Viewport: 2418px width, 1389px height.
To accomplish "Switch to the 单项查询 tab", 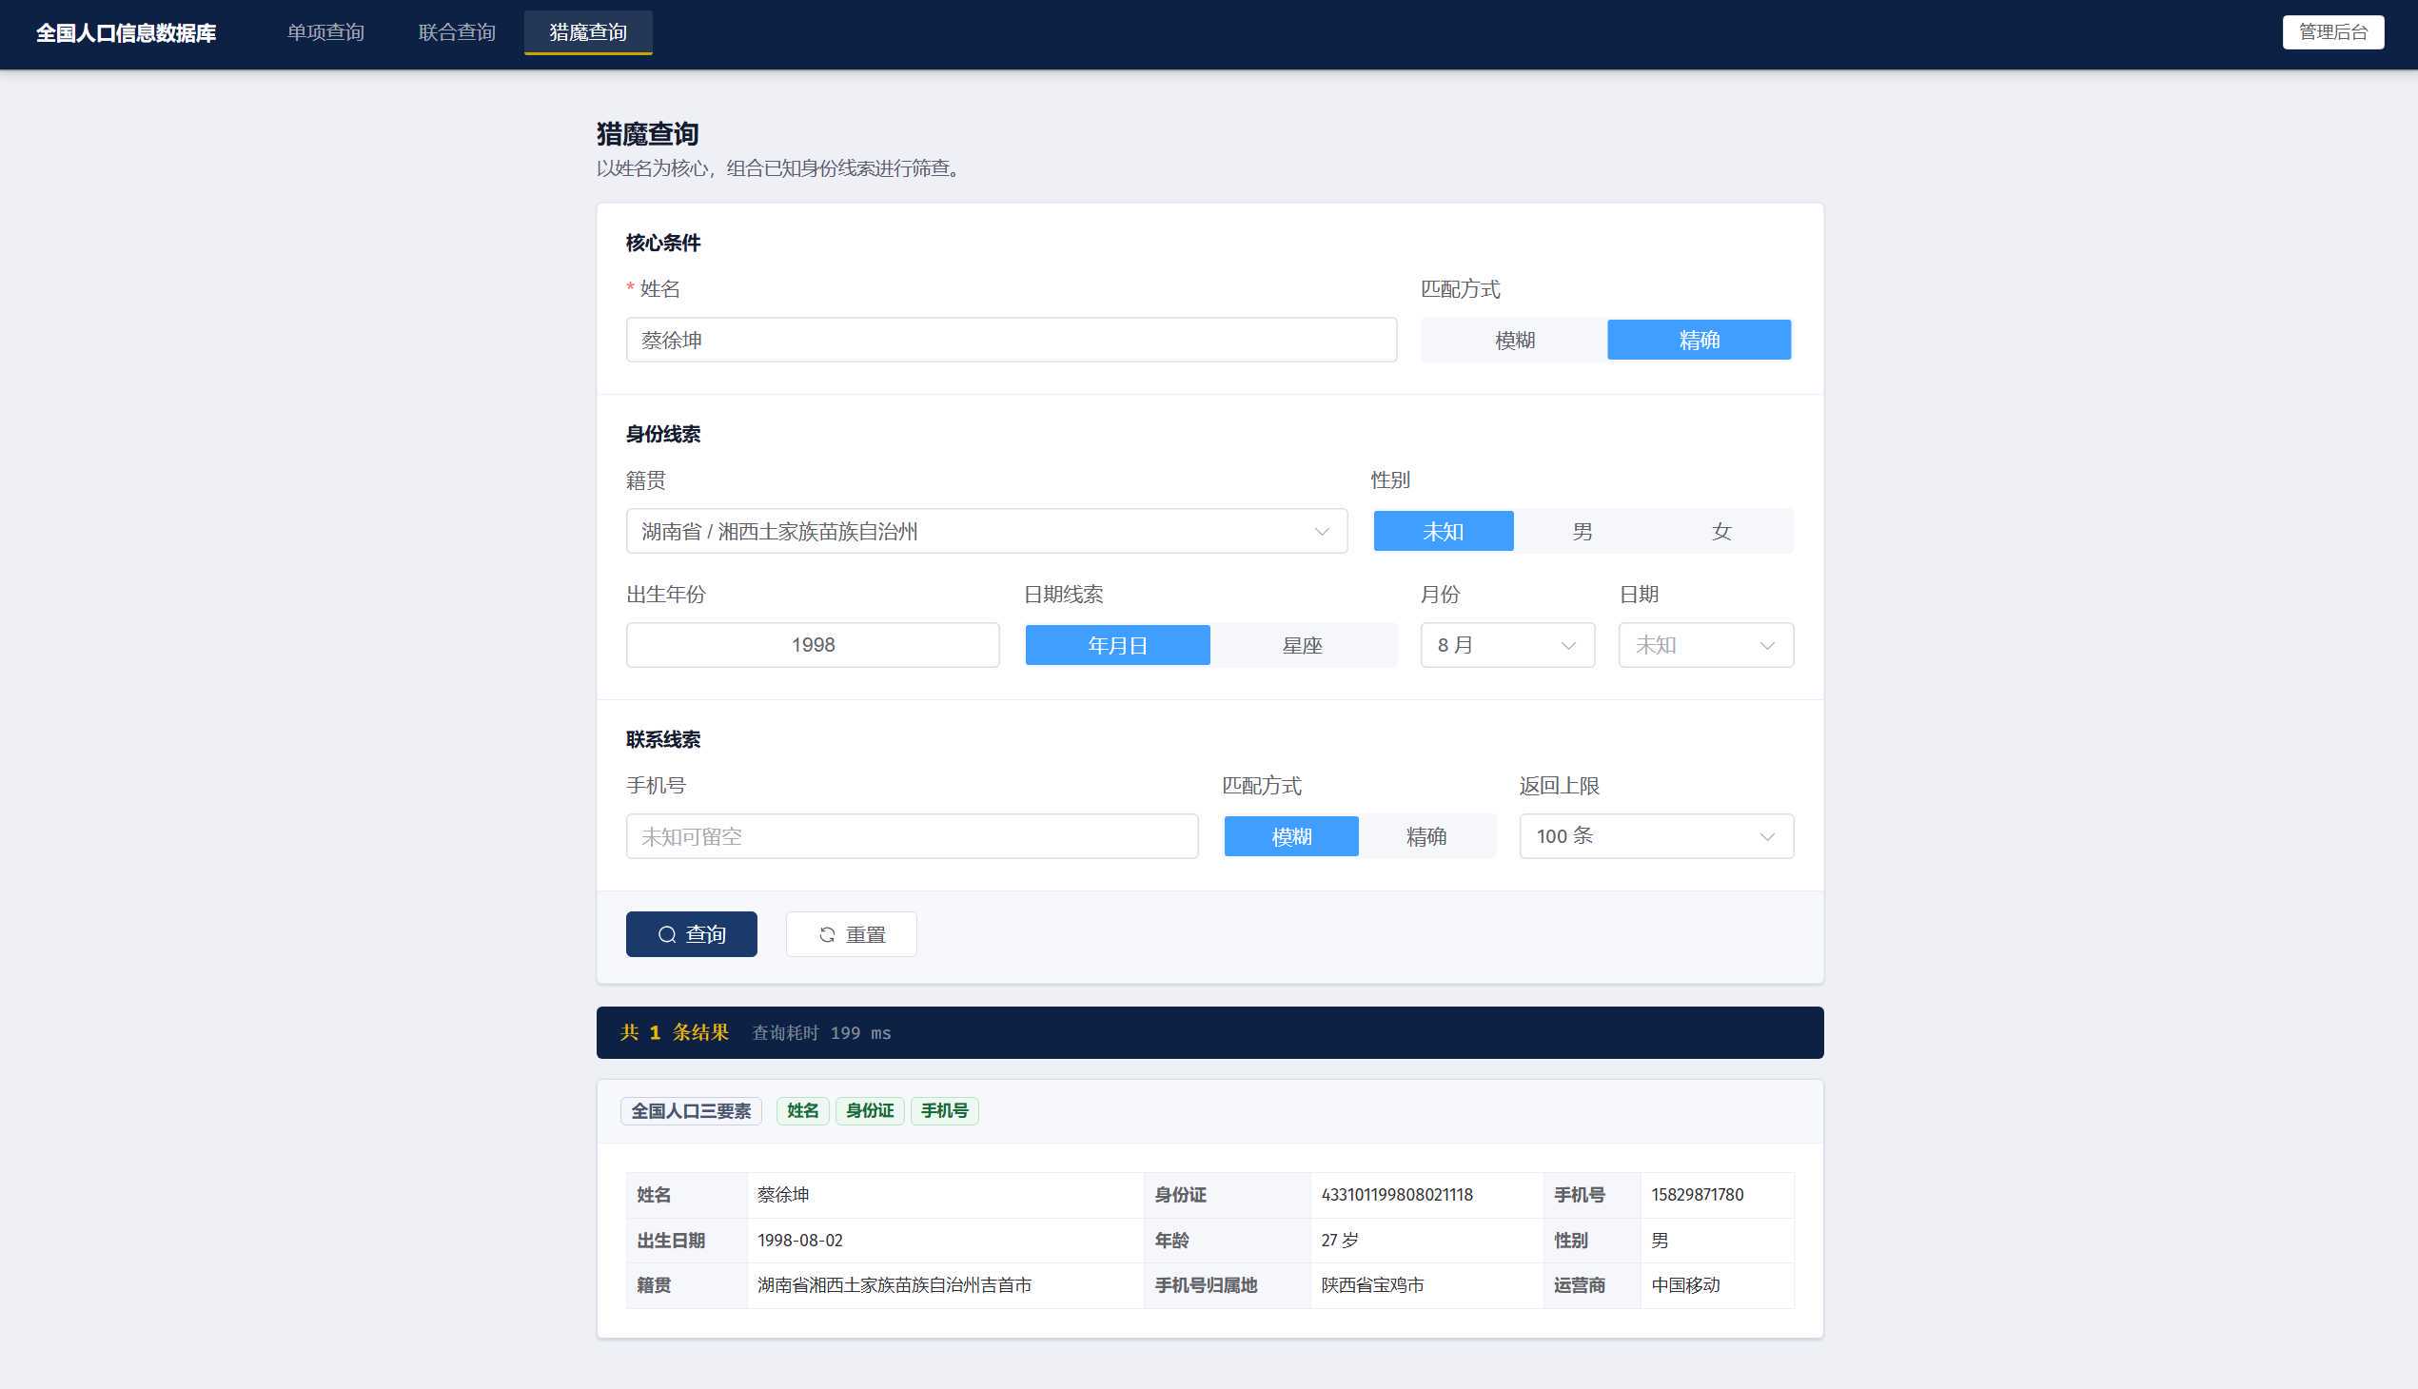I will point(325,32).
